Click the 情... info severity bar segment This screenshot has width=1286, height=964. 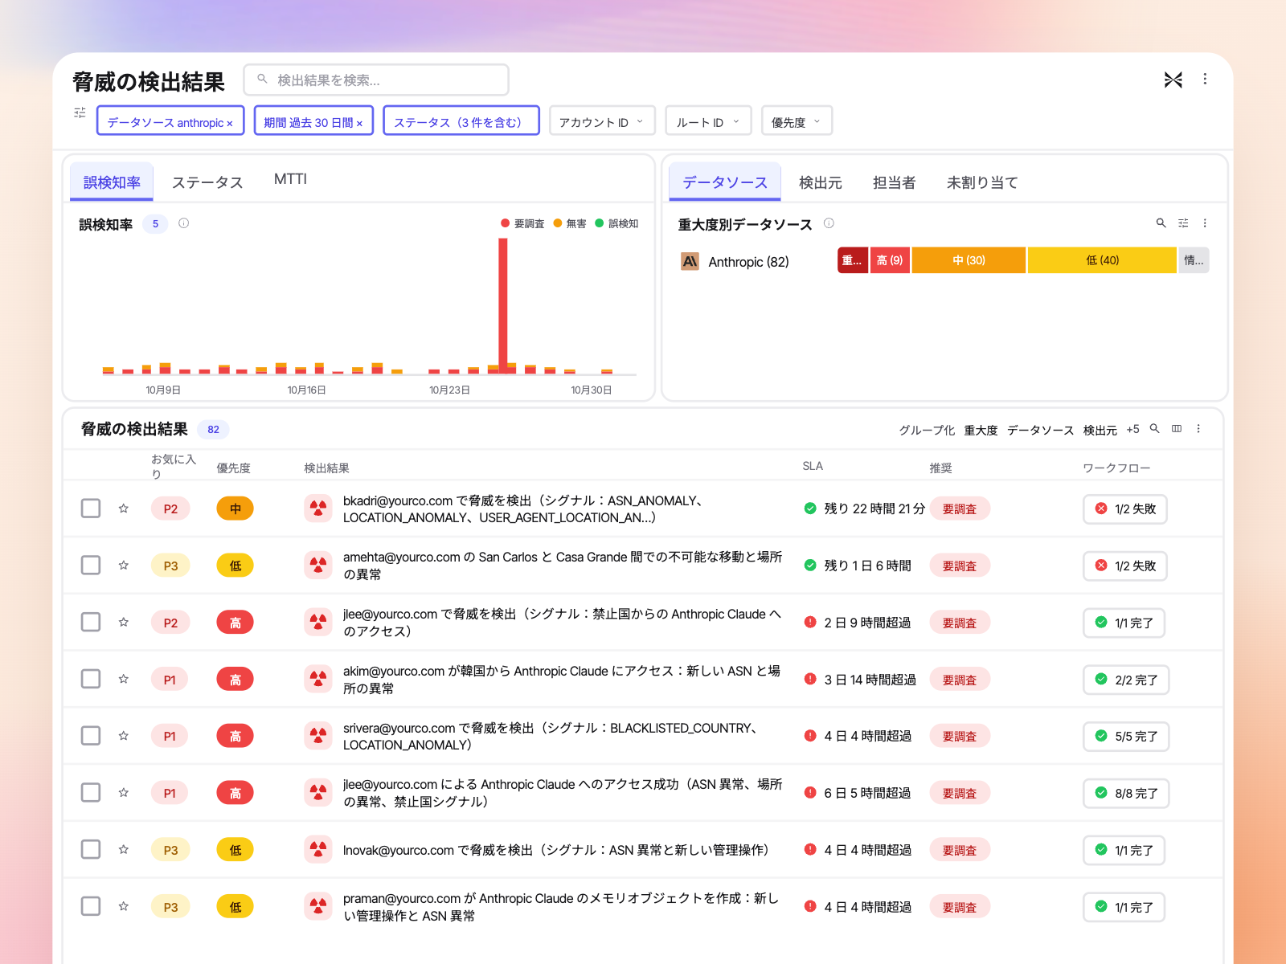tap(1194, 260)
